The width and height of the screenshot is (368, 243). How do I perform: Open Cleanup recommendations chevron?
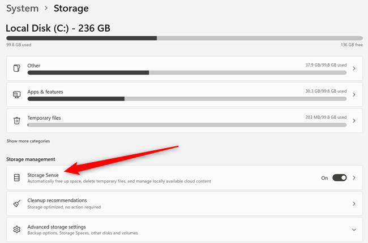354,203
